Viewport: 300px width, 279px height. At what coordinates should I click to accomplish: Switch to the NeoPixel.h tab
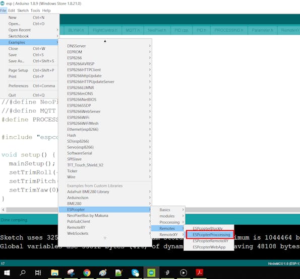click(x=157, y=30)
